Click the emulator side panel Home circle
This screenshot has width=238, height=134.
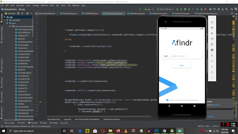point(212,67)
